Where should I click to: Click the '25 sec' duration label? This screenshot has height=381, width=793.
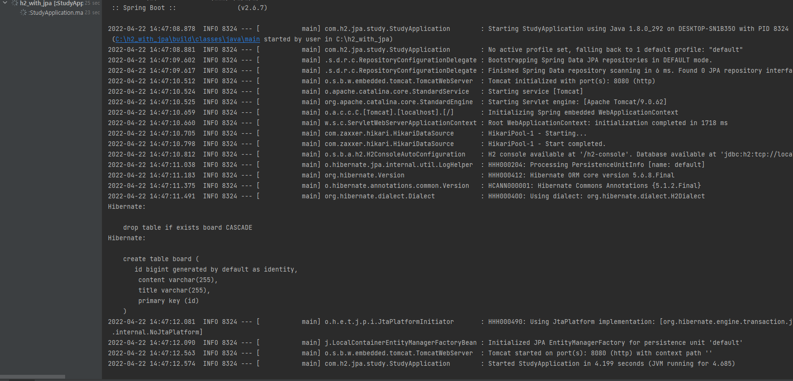click(x=92, y=3)
